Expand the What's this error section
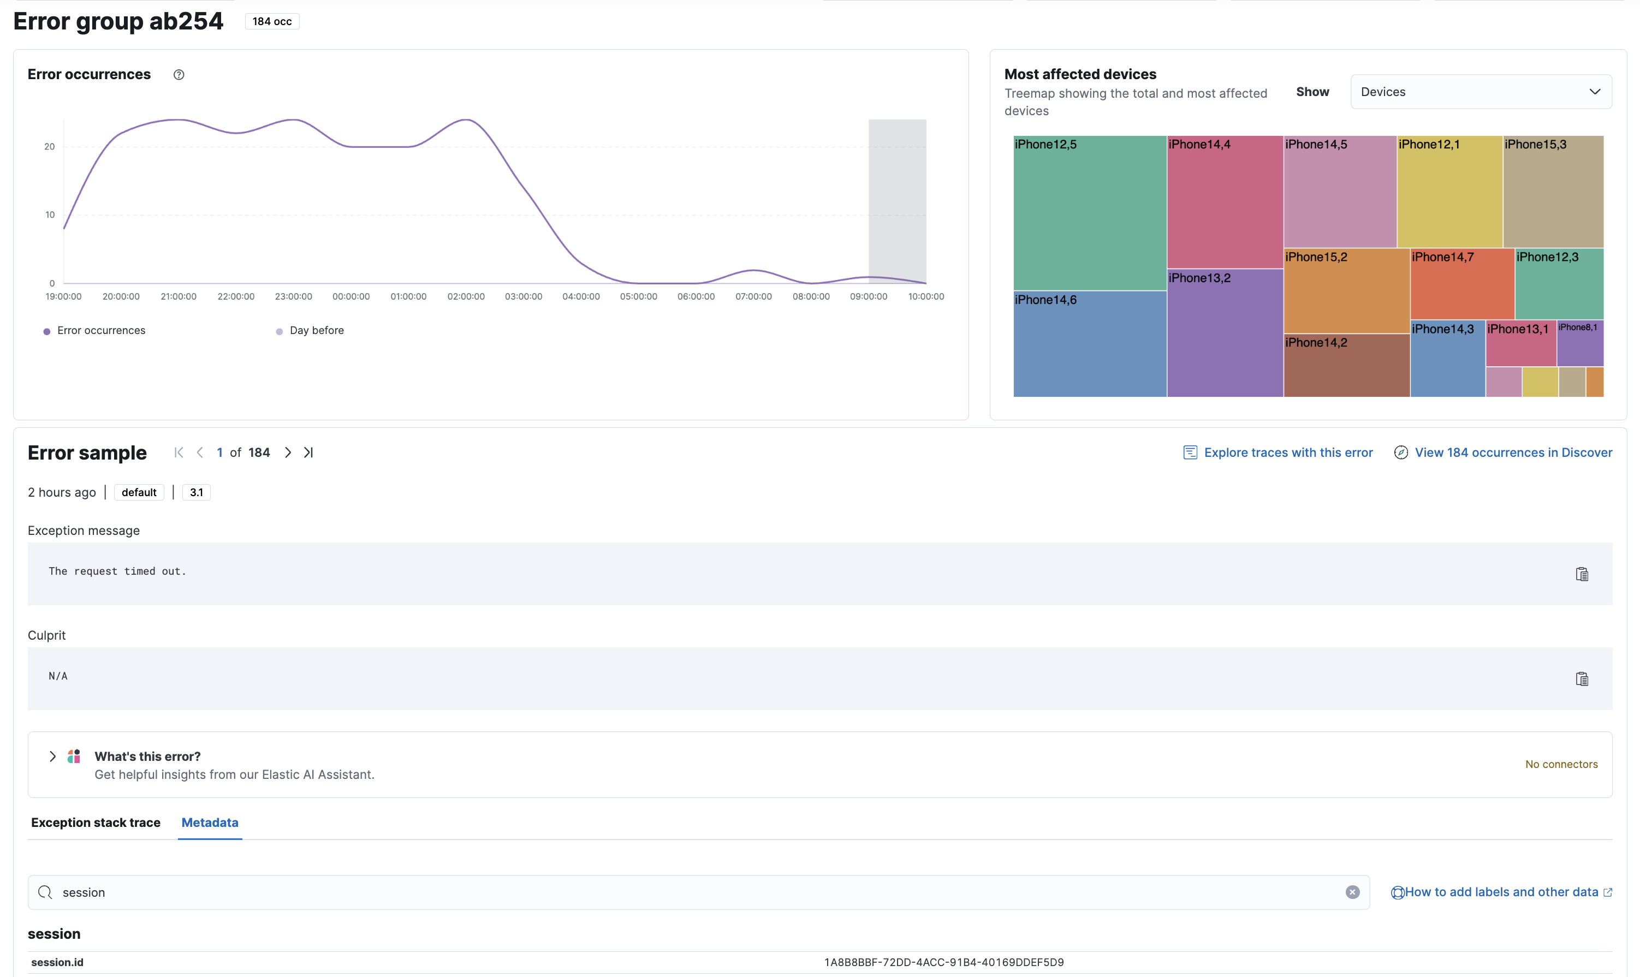 pos(52,756)
